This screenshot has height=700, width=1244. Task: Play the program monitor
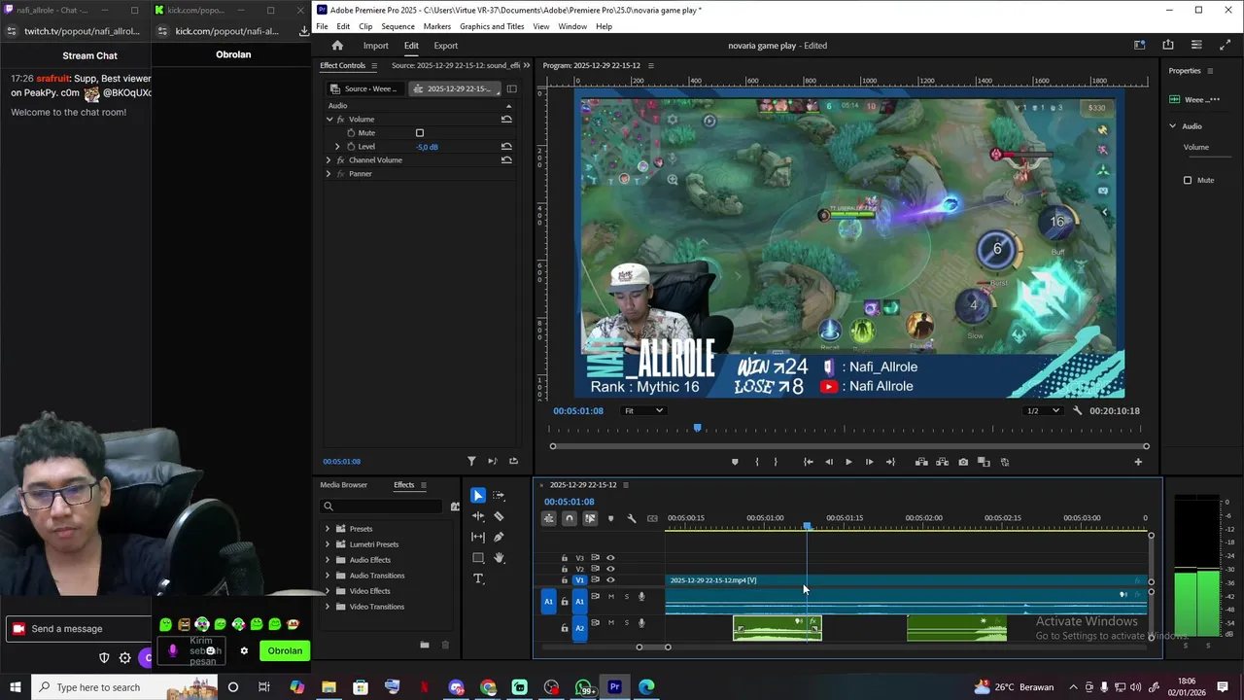(848, 462)
